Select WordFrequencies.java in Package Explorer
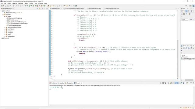This screenshot has height=109, width=195. [15, 25]
